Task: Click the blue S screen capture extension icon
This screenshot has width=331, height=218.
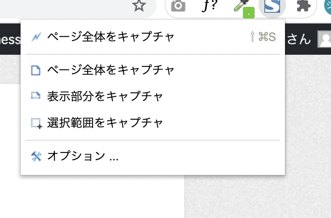Action: [x=272, y=6]
